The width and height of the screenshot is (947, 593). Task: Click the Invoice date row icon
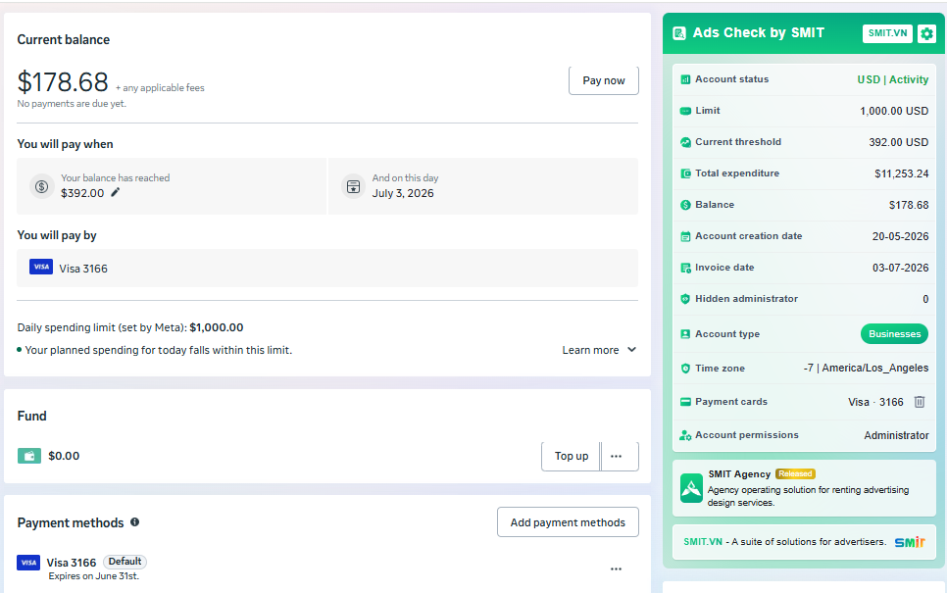(x=685, y=268)
